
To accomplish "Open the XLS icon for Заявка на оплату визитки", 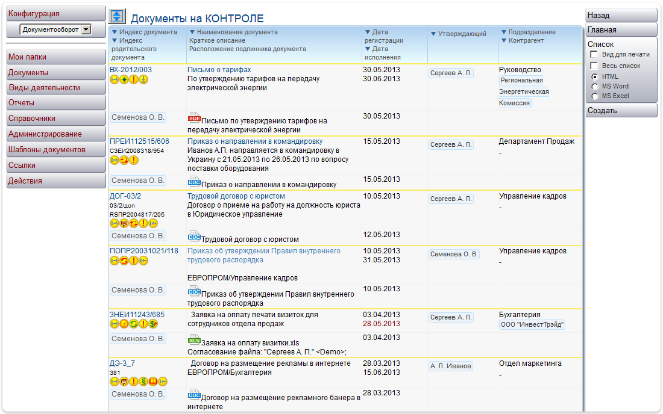I will point(194,340).
